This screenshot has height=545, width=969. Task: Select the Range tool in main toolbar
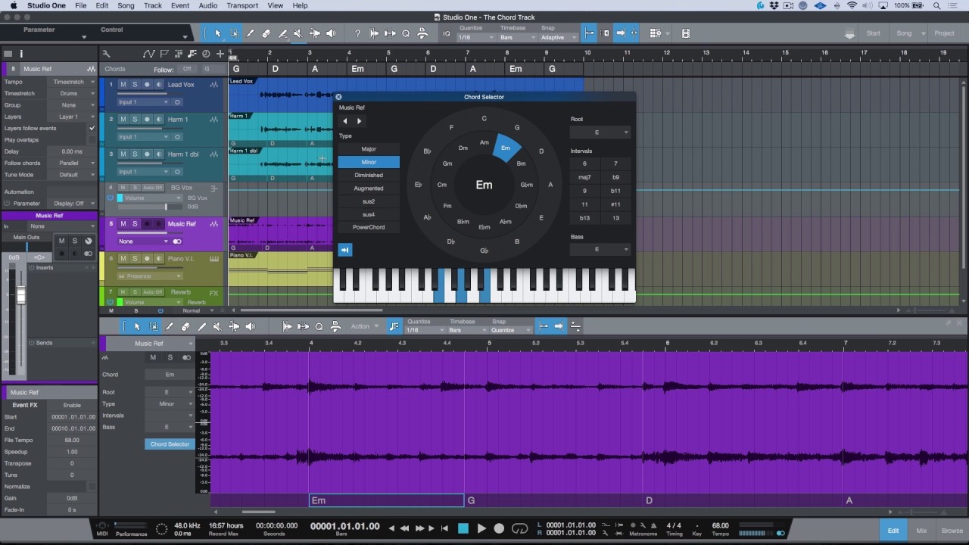[x=234, y=33]
